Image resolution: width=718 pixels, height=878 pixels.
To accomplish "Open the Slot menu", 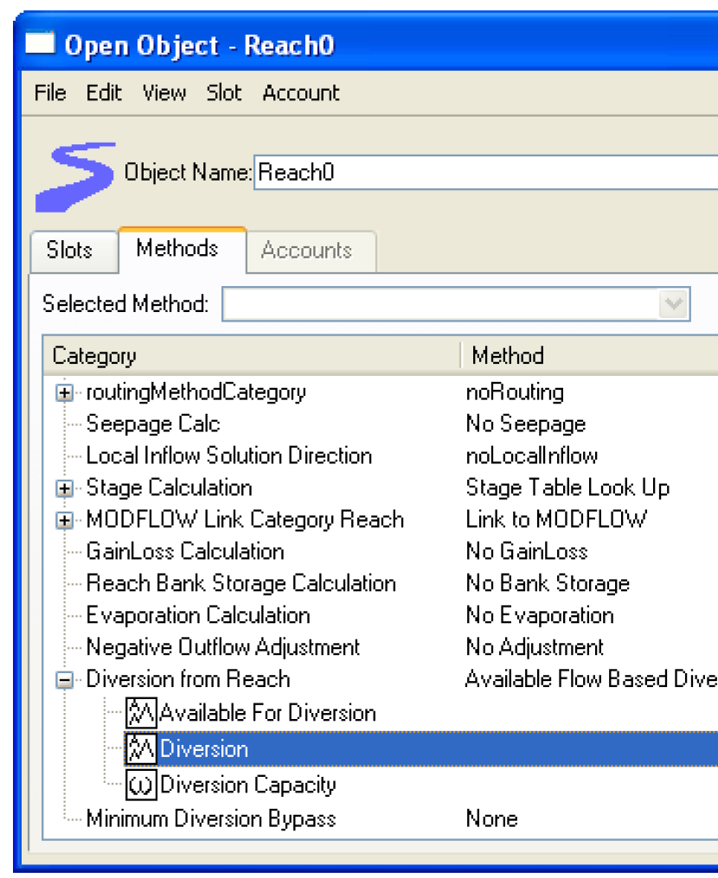I will 223,92.
